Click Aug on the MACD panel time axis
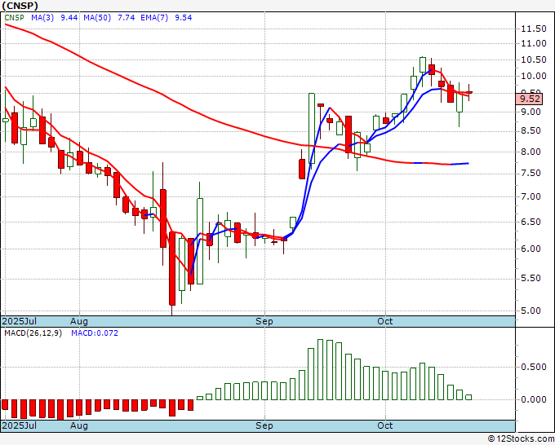 click(x=78, y=425)
